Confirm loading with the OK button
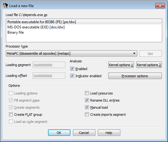Image resolution: width=168 pixels, height=142 pixels. point(59,133)
